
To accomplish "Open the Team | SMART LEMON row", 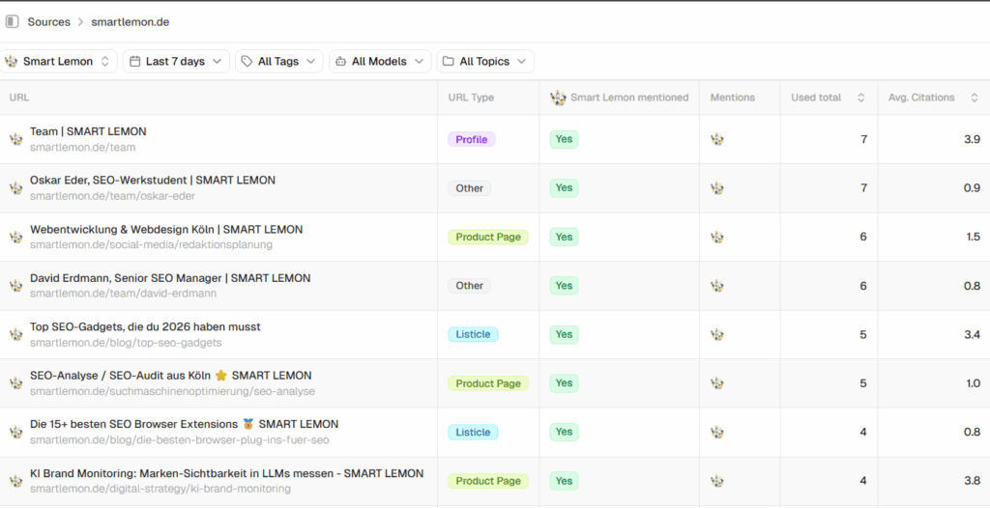I will click(x=495, y=139).
